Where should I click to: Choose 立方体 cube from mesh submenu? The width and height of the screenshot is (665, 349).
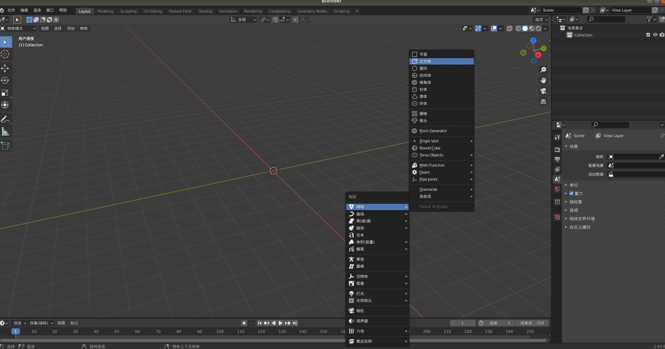point(441,61)
